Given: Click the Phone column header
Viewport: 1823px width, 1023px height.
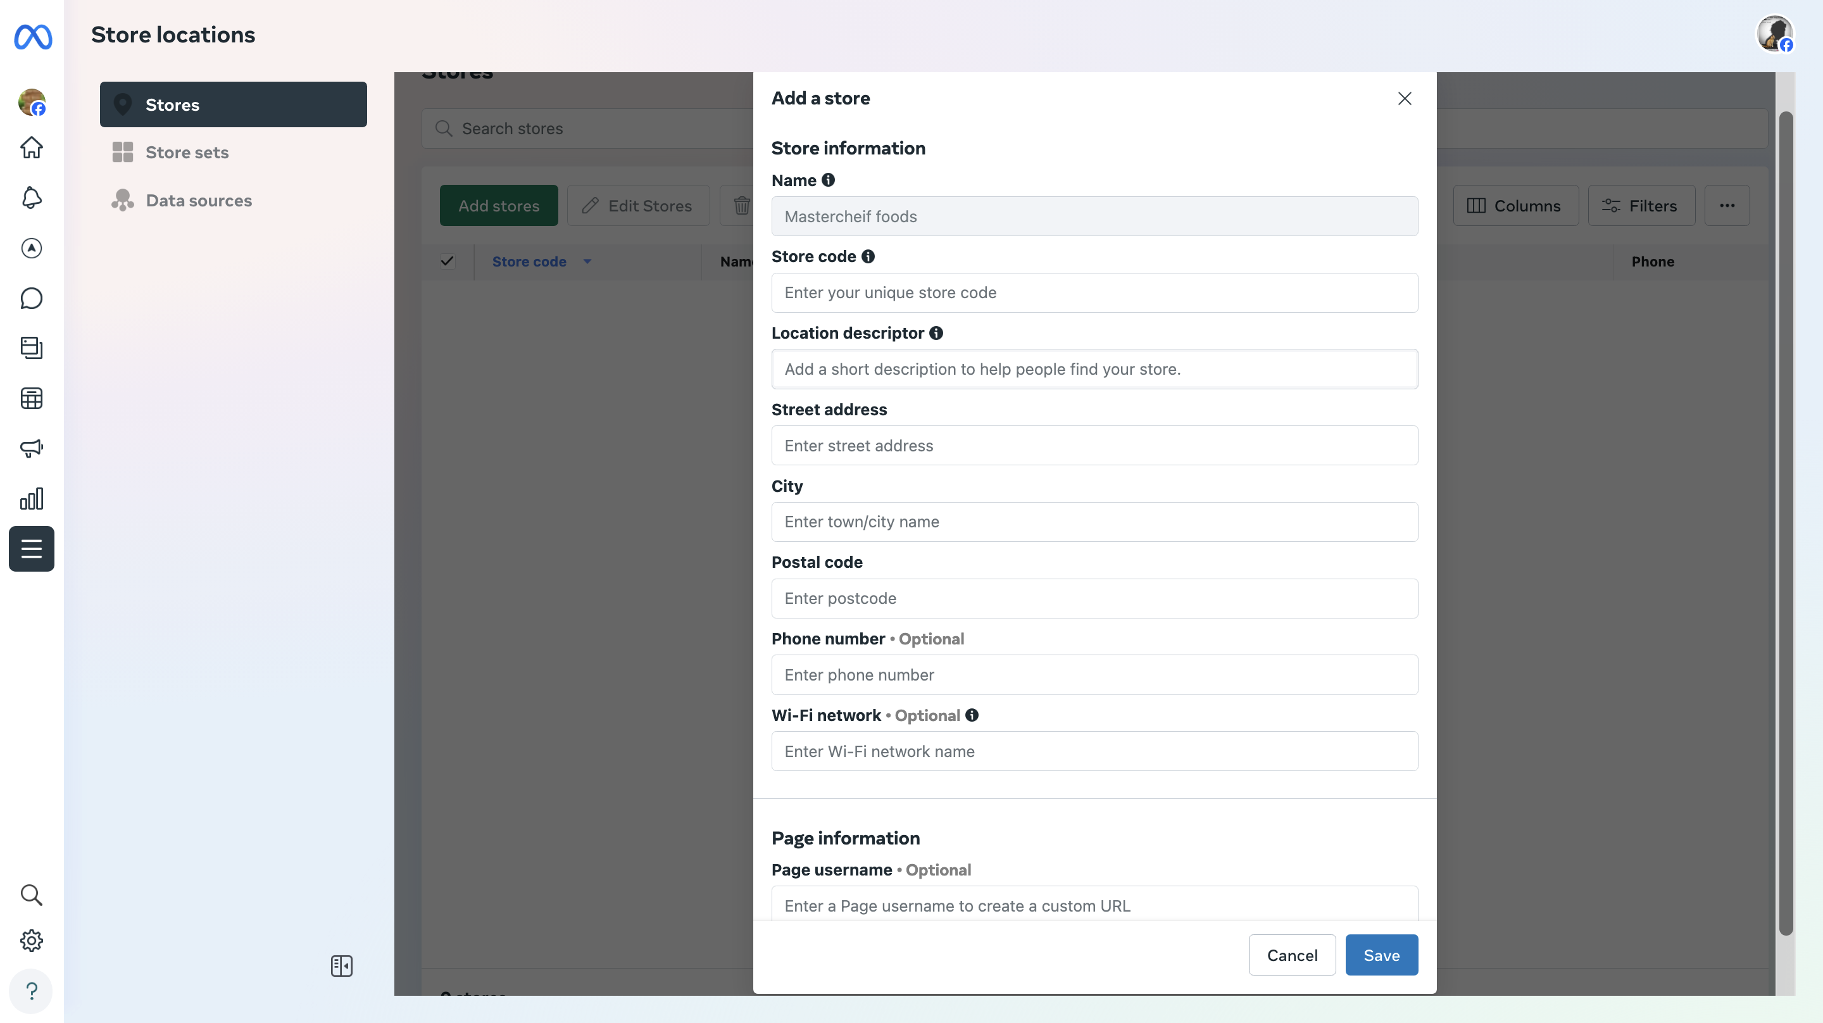Looking at the screenshot, I should [1653, 262].
